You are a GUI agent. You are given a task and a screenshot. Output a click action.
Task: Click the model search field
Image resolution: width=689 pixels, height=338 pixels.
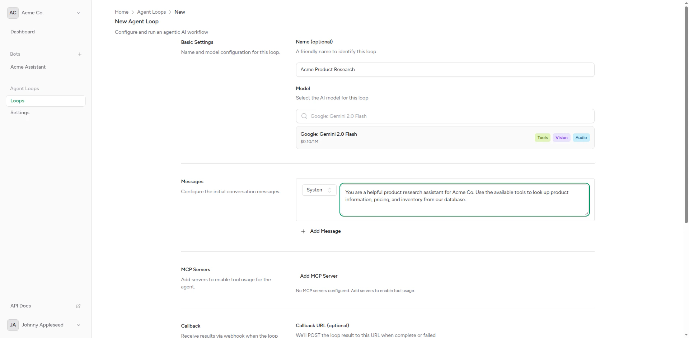445,116
